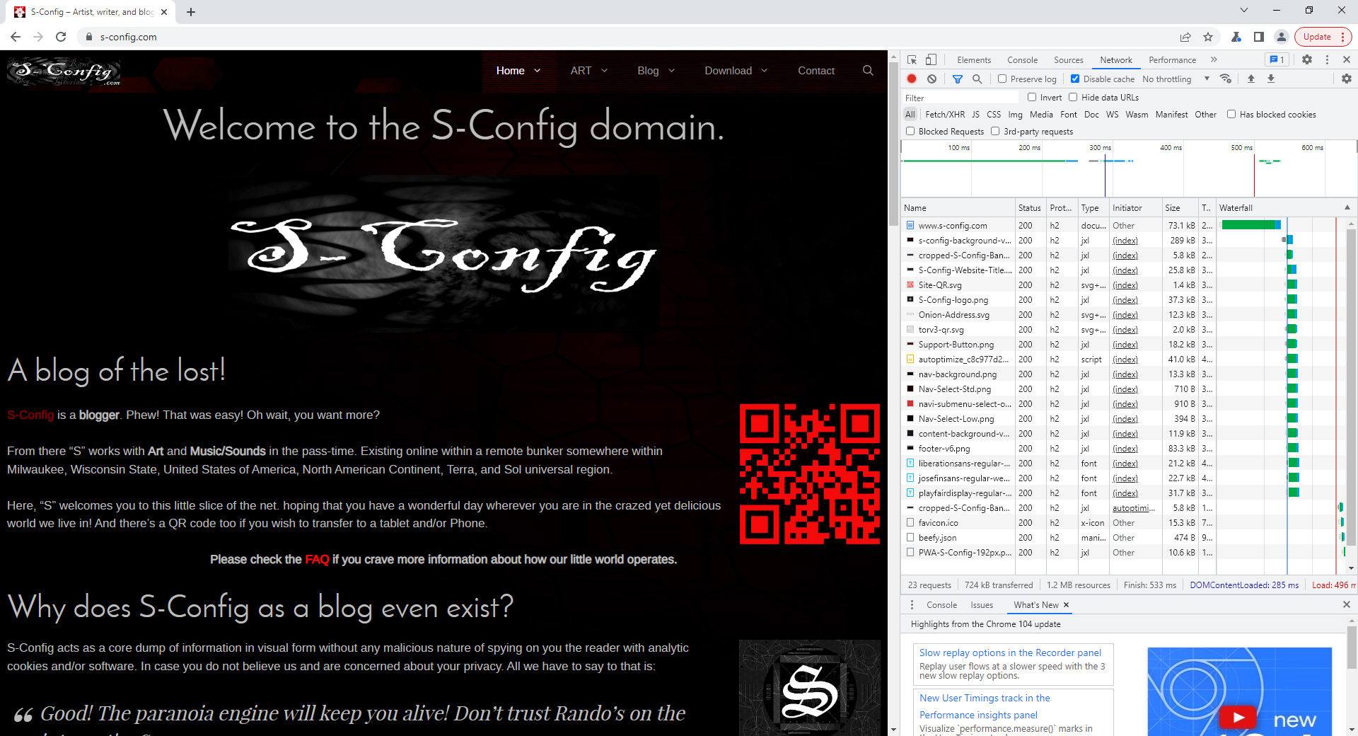The width and height of the screenshot is (1358, 736).
Task: Open DevTools main settings gear
Action: 1307,60
